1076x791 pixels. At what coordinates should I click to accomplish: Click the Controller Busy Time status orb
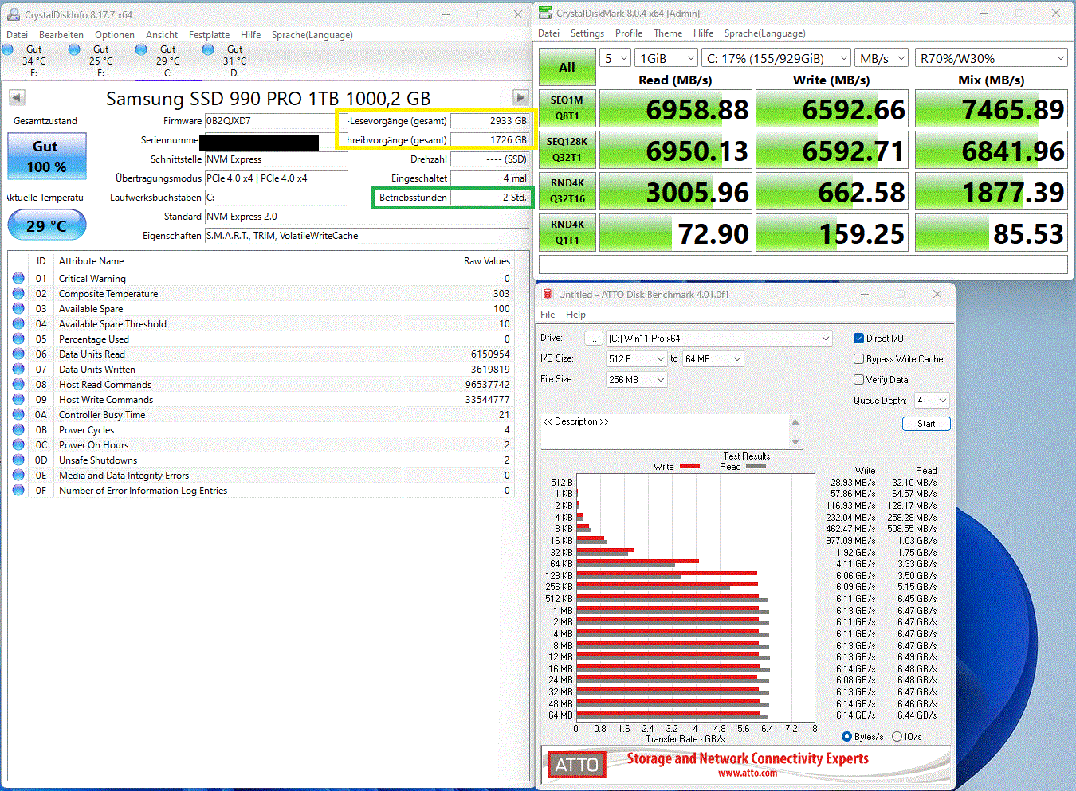click(x=18, y=415)
